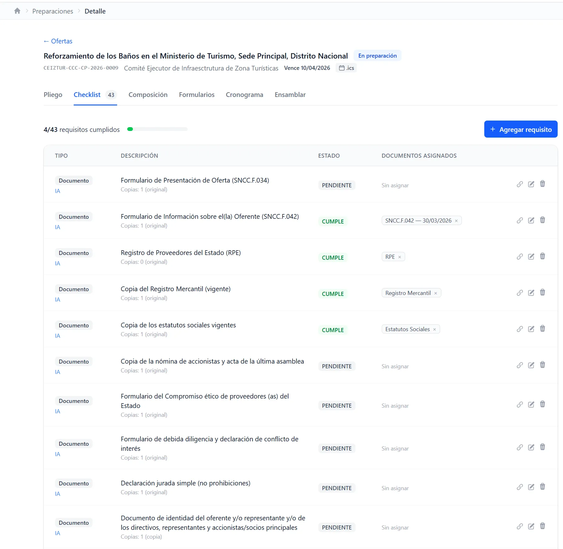Click the CUMPLE status of Registro Mercantil row
The height and width of the screenshot is (549, 563).
[x=333, y=294]
